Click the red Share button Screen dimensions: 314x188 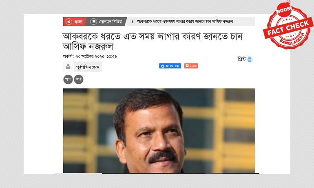[191, 66]
